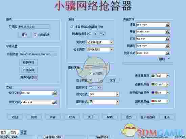Open the 图形样式 shape style dropdown
Screen dimensions: 186x139
pyautogui.click(x=118, y=102)
